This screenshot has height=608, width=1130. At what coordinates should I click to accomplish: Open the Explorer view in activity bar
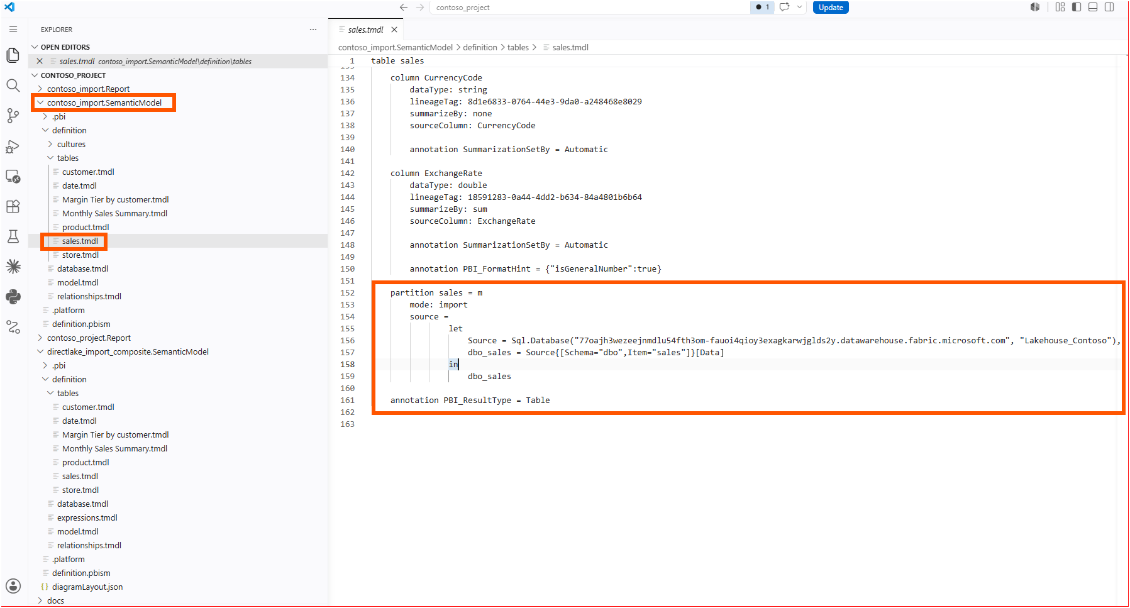[13, 55]
